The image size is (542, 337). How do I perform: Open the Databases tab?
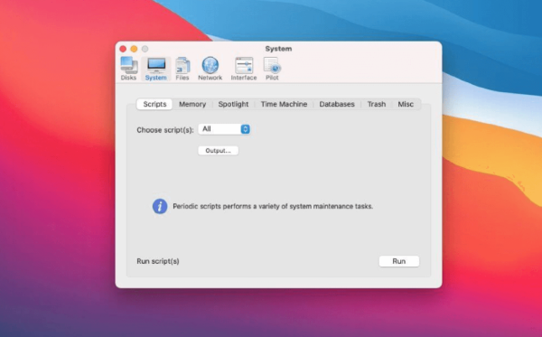pos(337,104)
